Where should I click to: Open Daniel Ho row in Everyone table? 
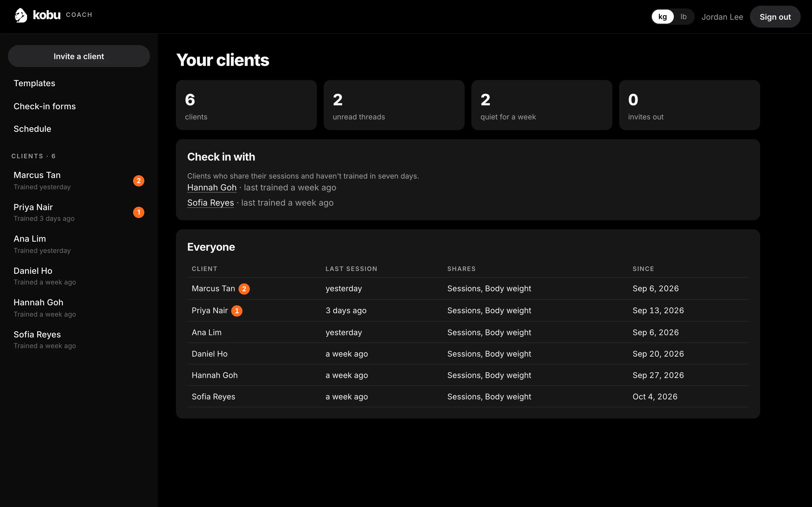tap(468, 354)
